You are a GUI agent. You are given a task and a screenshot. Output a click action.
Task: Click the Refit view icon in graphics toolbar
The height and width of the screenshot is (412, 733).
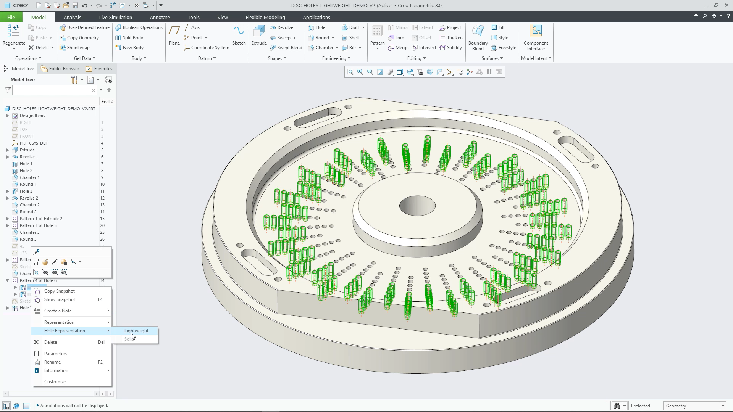coord(350,72)
